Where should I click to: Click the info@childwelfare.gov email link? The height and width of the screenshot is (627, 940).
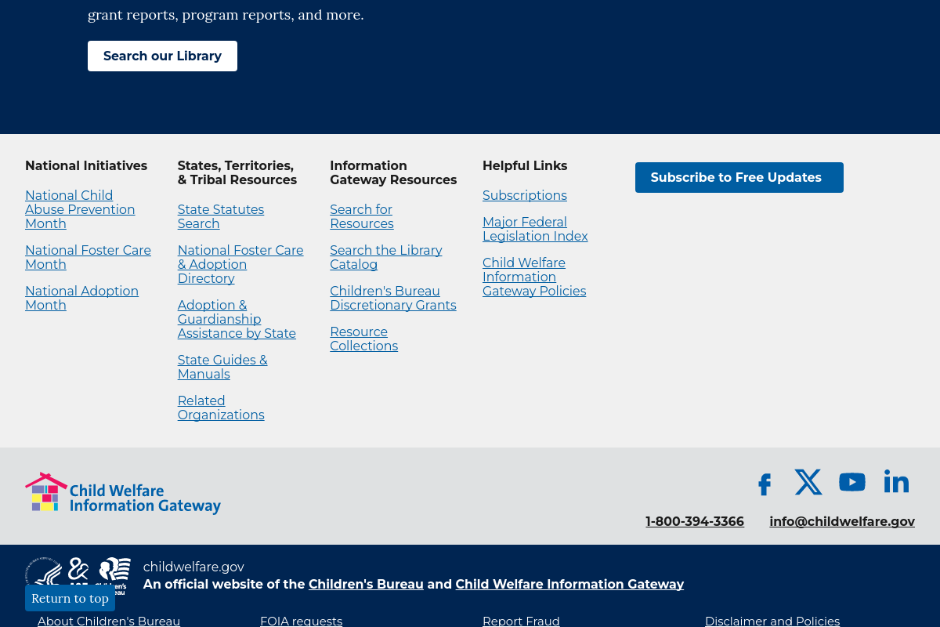point(842,521)
